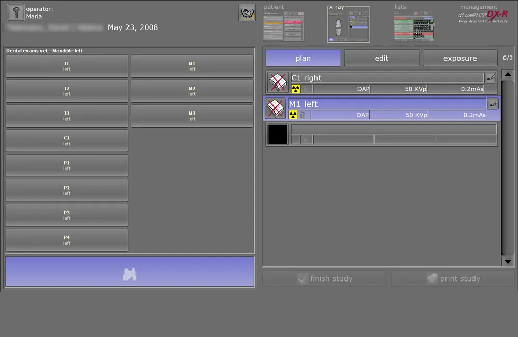Click the radiation symbol on M1 left row
The image size is (518, 337).
(x=293, y=115)
